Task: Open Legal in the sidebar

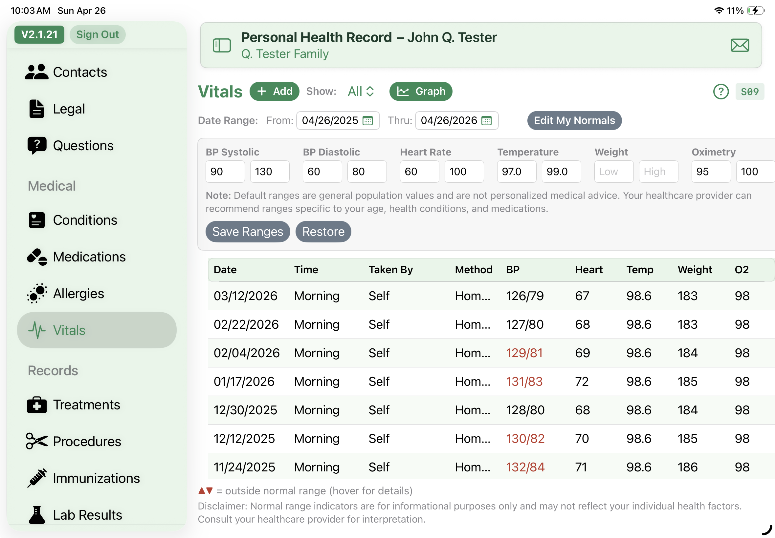Action: (97, 109)
